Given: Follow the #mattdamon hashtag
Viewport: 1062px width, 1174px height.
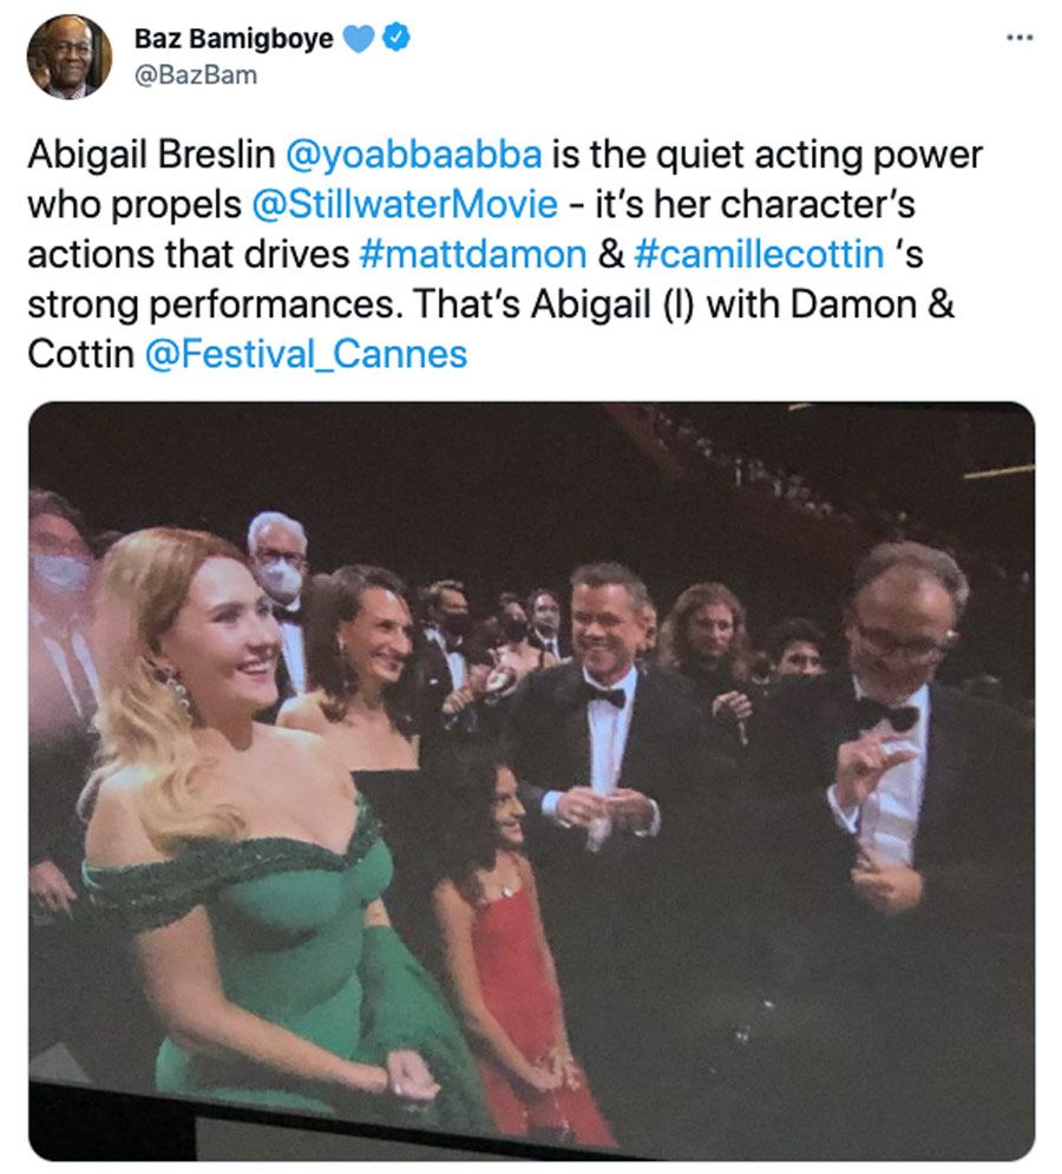Looking at the screenshot, I should pyautogui.click(x=473, y=254).
